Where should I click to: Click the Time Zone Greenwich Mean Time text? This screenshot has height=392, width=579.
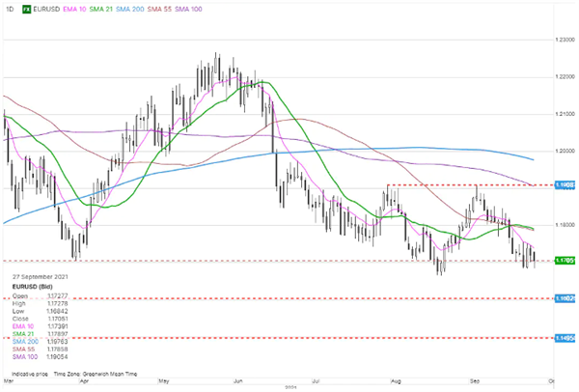[96, 374]
